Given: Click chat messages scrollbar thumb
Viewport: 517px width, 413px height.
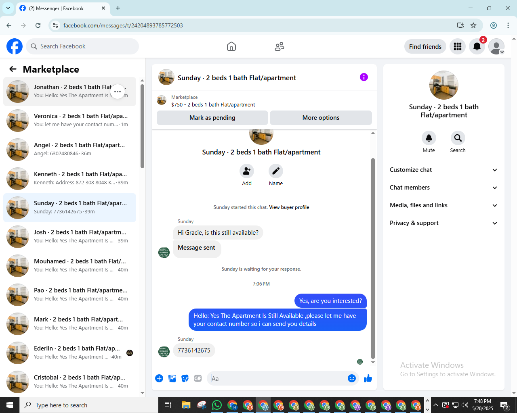Looking at the screenshot, I should coord(373,258).
